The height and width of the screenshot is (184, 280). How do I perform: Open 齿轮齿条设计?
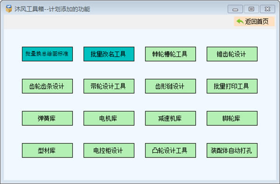47,86
